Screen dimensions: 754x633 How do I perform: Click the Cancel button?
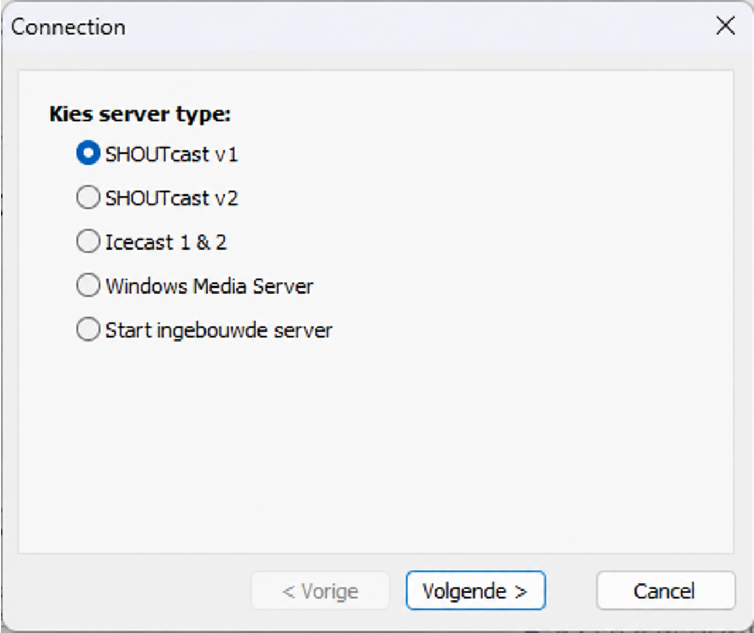pos(665,591)
